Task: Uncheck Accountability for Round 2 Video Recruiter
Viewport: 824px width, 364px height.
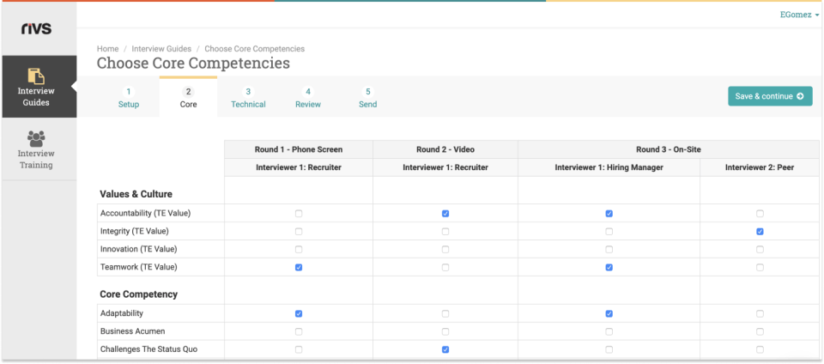Action: (445, 214)
